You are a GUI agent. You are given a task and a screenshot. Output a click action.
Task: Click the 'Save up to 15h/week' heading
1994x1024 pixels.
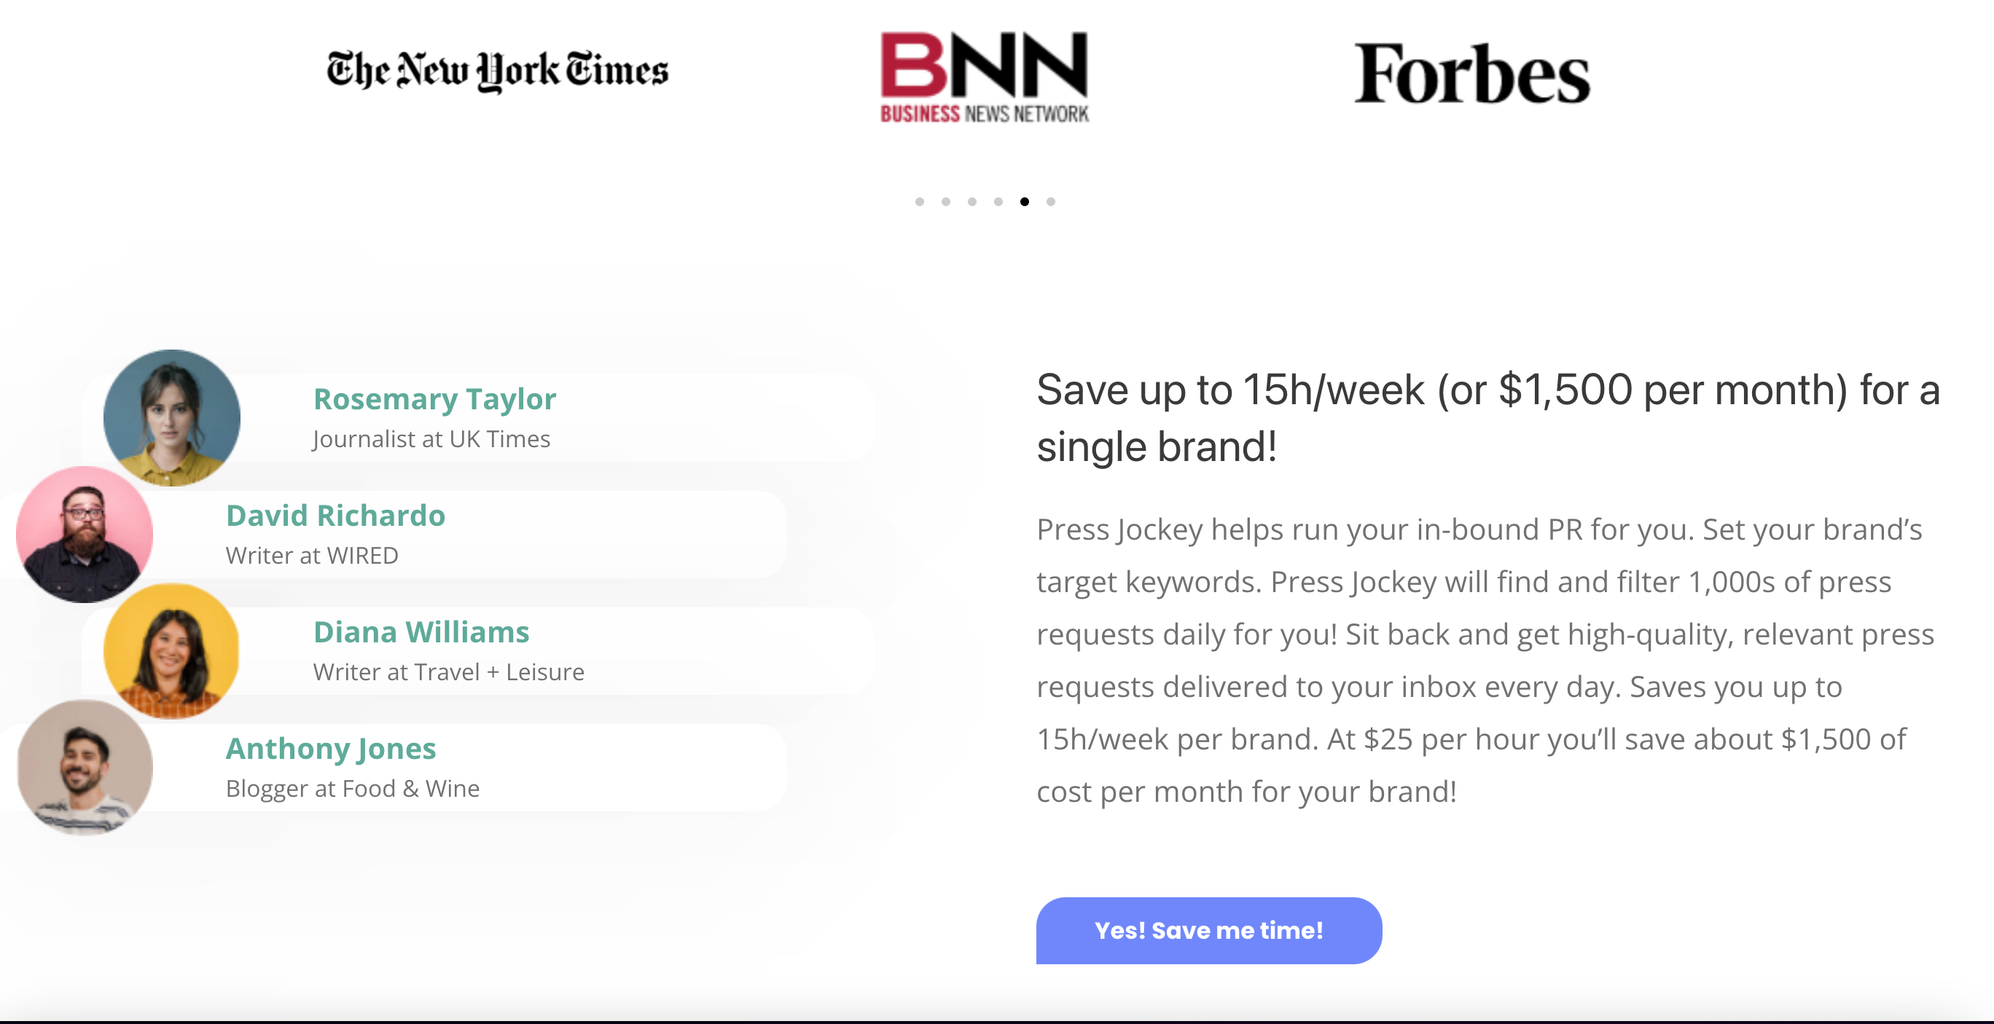[x=1487, y=417]
